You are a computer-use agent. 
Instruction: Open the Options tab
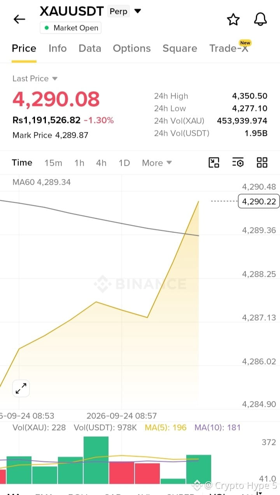pos(132,49)
